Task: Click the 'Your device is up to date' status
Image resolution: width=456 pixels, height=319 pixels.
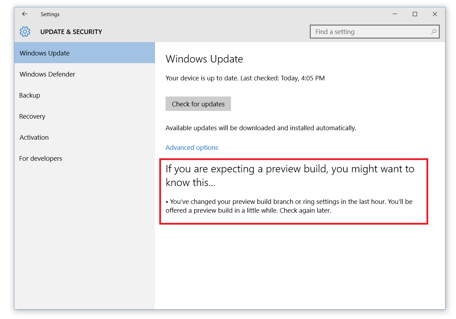Action: tap(245, 78)
